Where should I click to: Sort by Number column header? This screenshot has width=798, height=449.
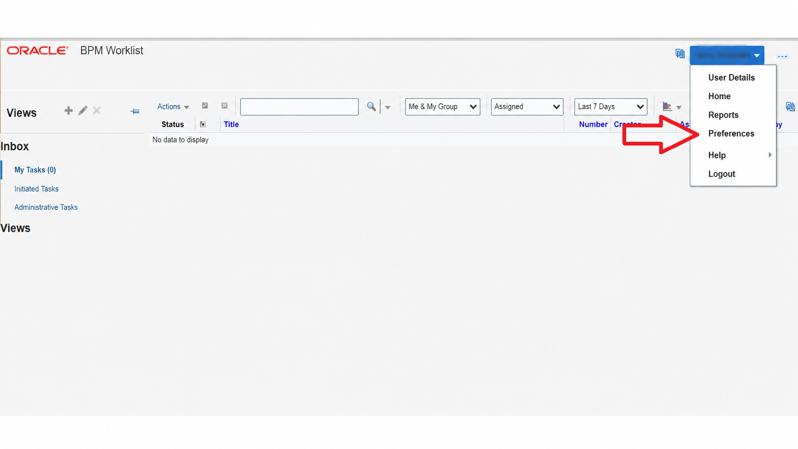pos(593,125)
